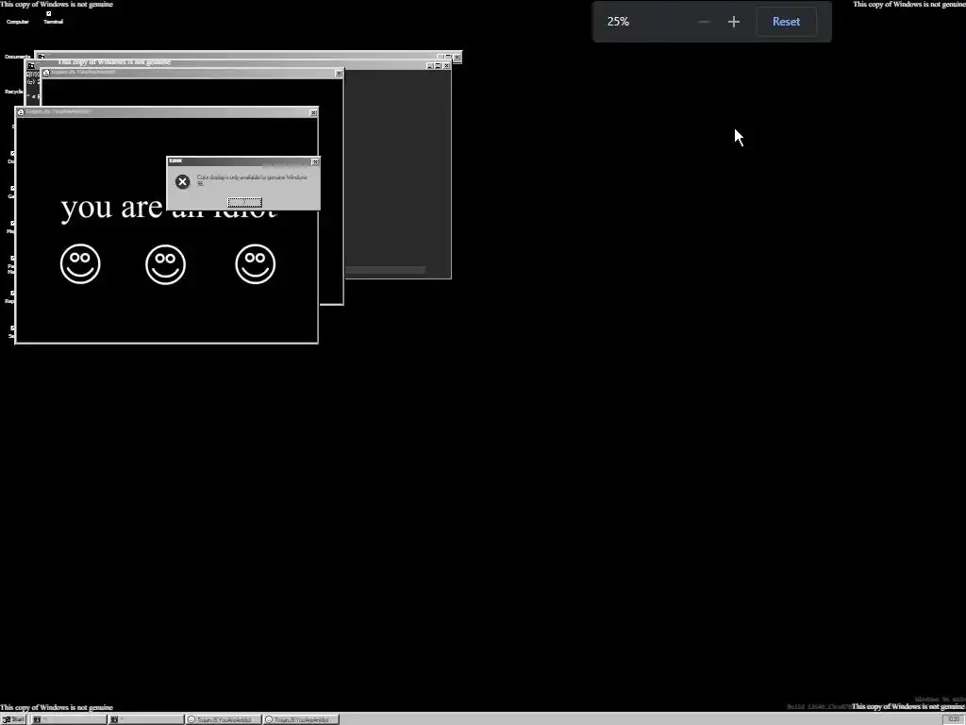
Task: Open the Start menu
Action: (x=13, y=719)
